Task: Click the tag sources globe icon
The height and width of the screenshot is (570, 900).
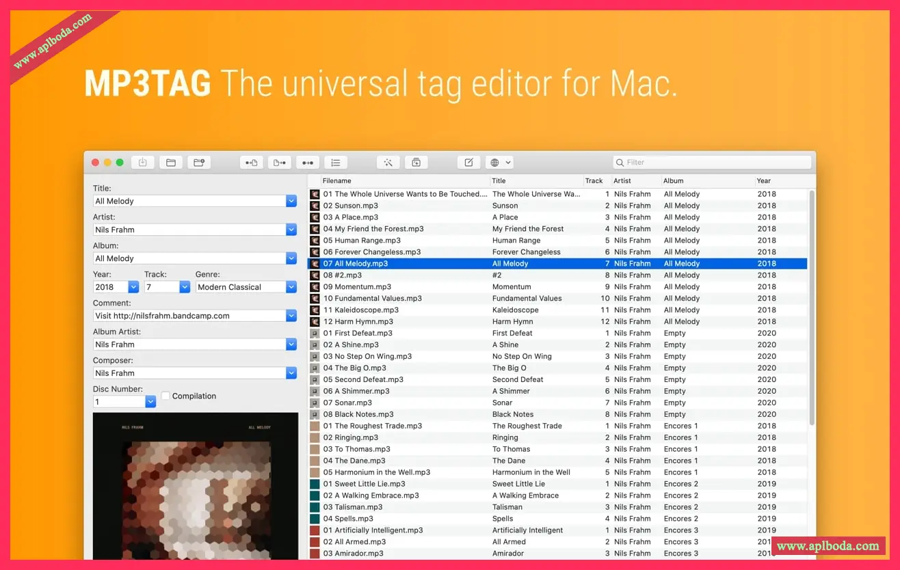Action: tap(494, 163)
